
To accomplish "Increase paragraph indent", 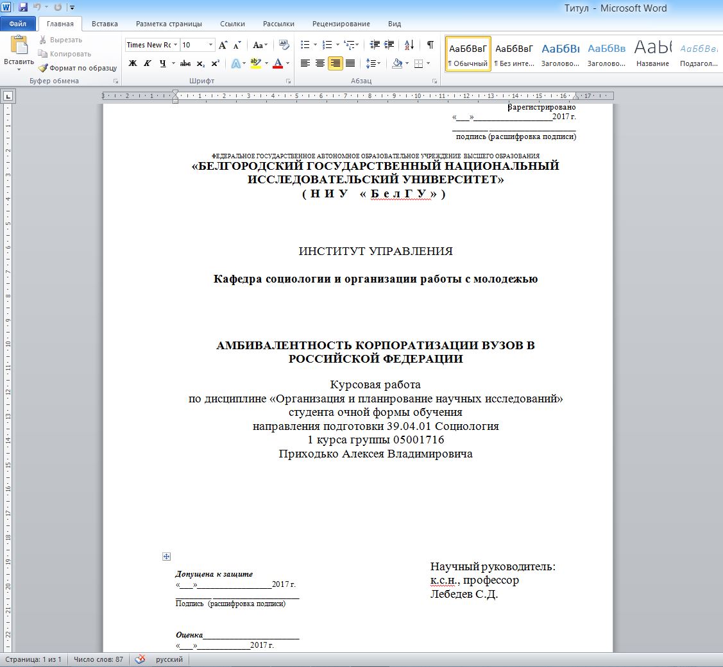I will [389, 45].
